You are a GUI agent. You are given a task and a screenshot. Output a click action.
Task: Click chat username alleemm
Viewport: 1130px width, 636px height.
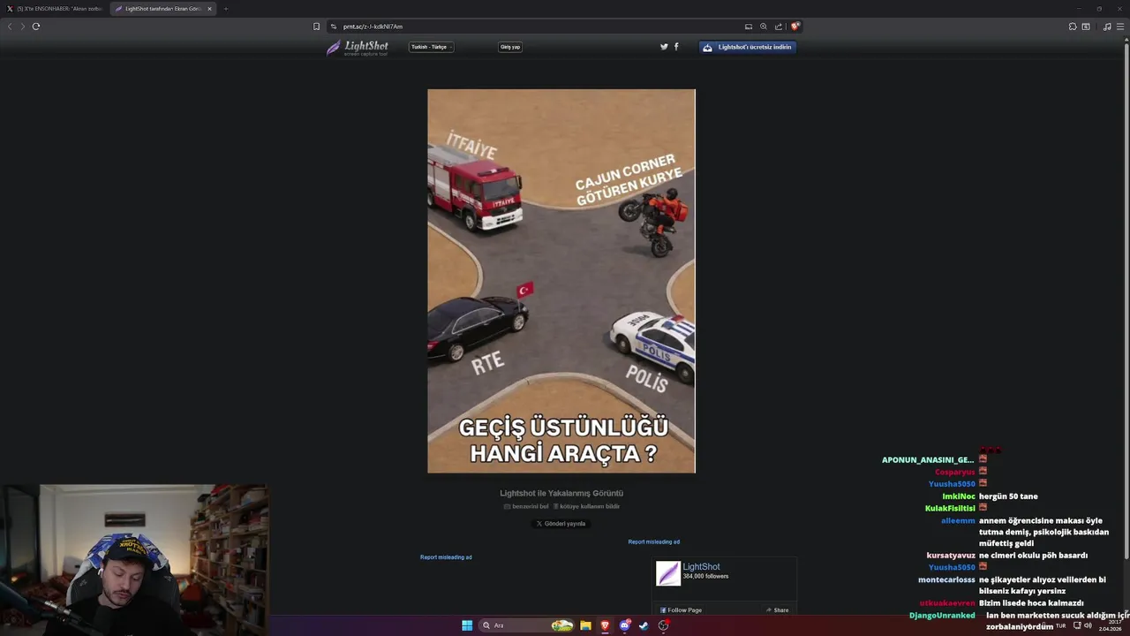[958, 521]
